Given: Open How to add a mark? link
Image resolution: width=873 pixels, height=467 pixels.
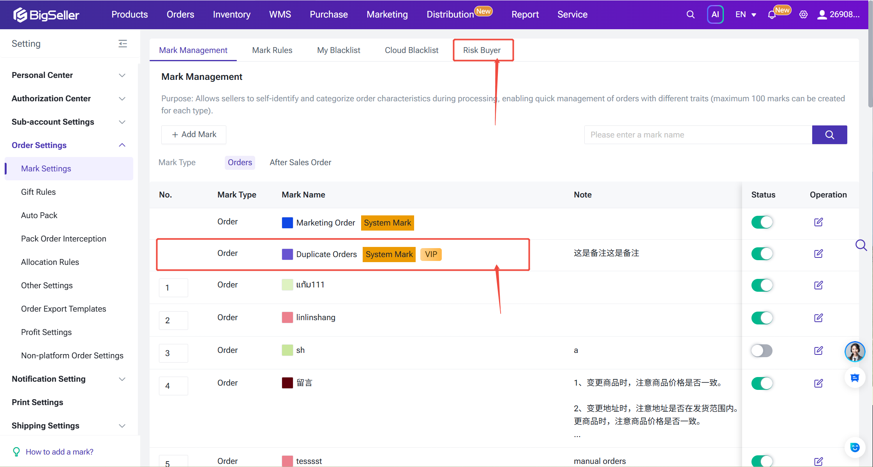Looking at the screenshot, I should click(x=60, y=452).
